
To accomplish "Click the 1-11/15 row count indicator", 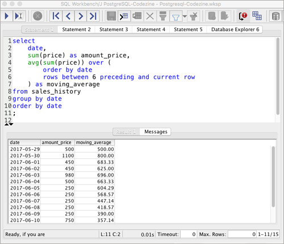I will tap(268, 234).
